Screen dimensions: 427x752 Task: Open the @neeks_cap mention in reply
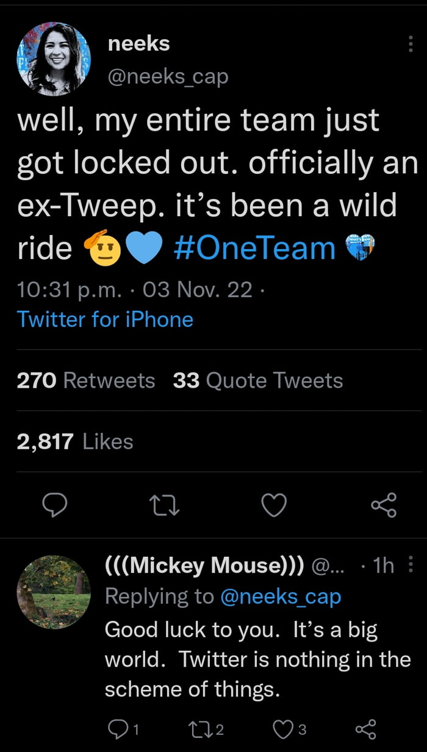(x=279, y=596)
